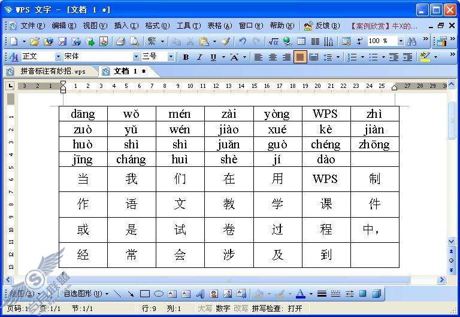Click font color A swatch
The image size is (460, 317).
300,294
